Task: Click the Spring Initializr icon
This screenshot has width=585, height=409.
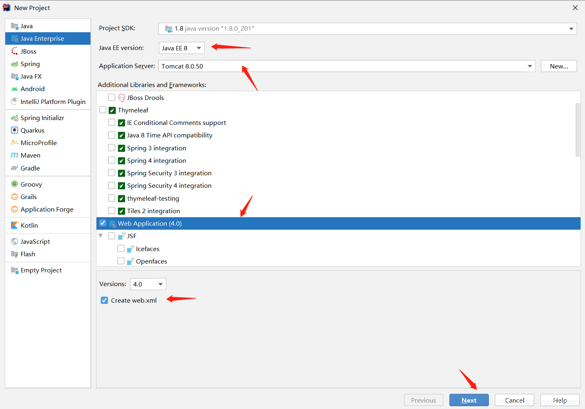Action: [15, 118]
